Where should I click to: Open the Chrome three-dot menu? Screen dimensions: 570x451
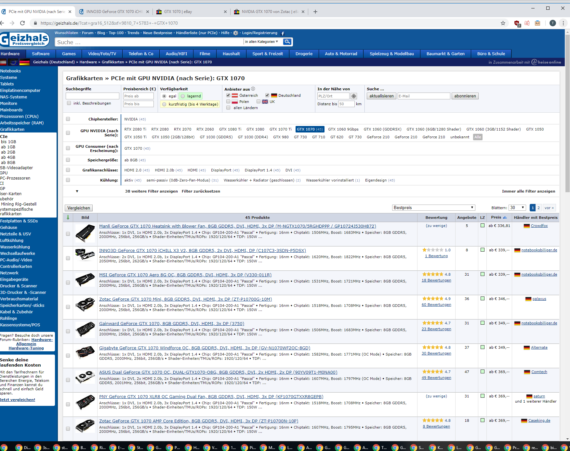coord(563,23)
